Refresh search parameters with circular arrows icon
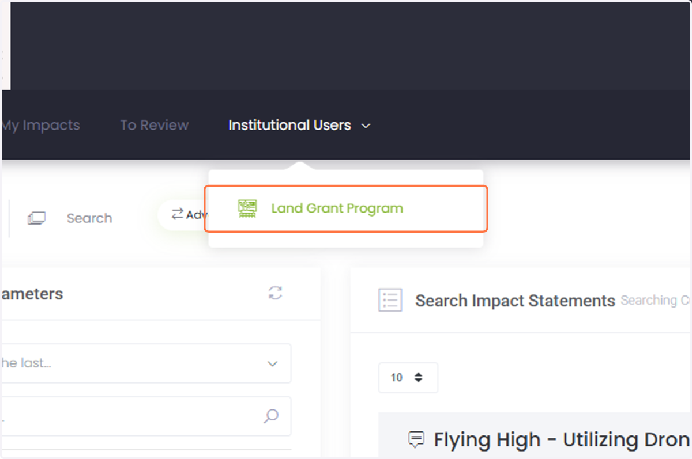692x459 pixels. point(275,293)
